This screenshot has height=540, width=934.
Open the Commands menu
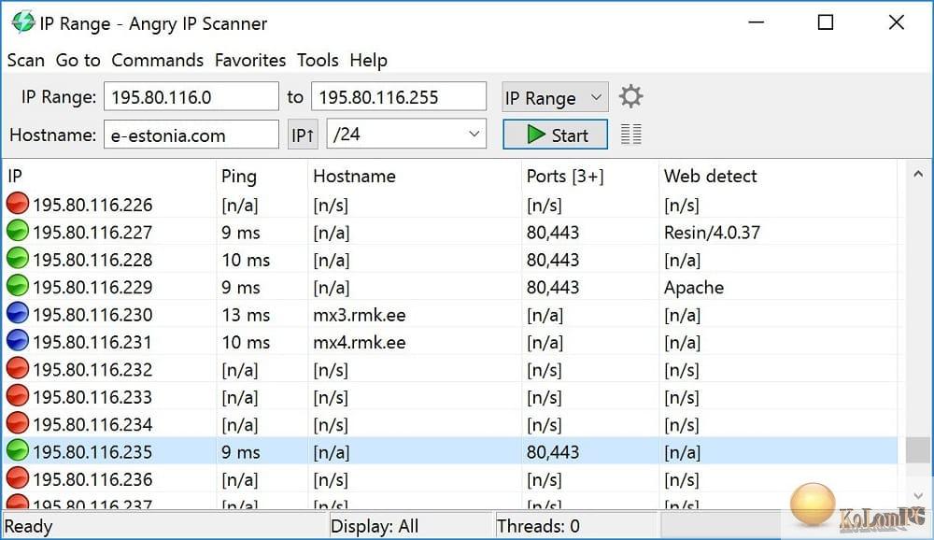pos(157,60)
